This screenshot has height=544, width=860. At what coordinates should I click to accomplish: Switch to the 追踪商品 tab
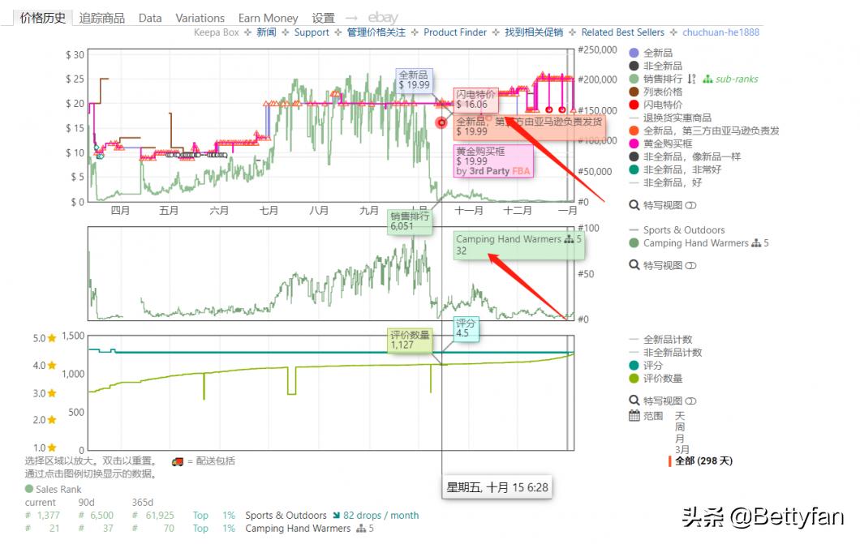tap(102, 18)
